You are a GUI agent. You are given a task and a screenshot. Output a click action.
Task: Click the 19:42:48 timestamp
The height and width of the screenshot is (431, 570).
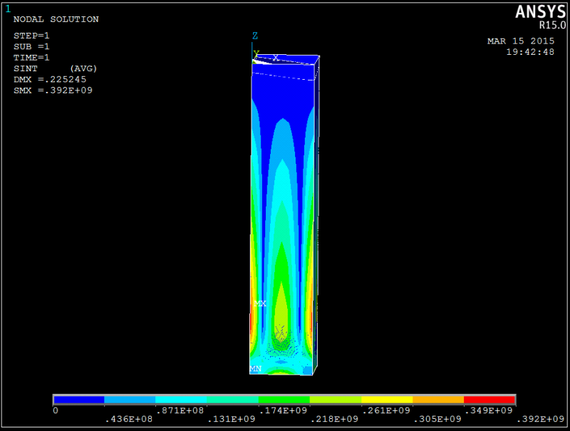click(x=530, y=52)
